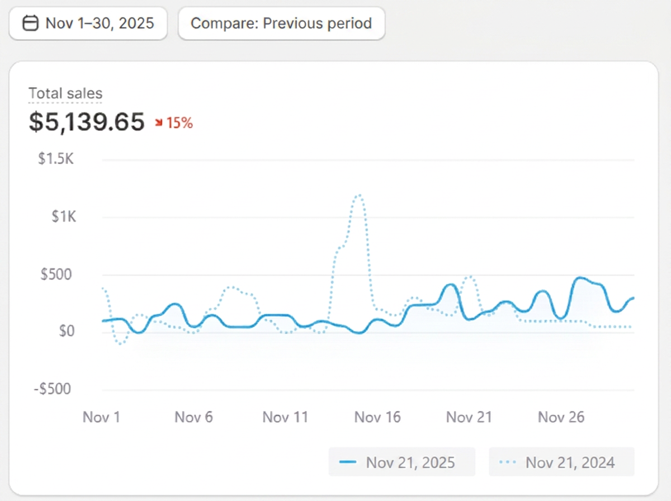
Task: Click the Nov 11 x-axis label
Action: tap(285, 417)
